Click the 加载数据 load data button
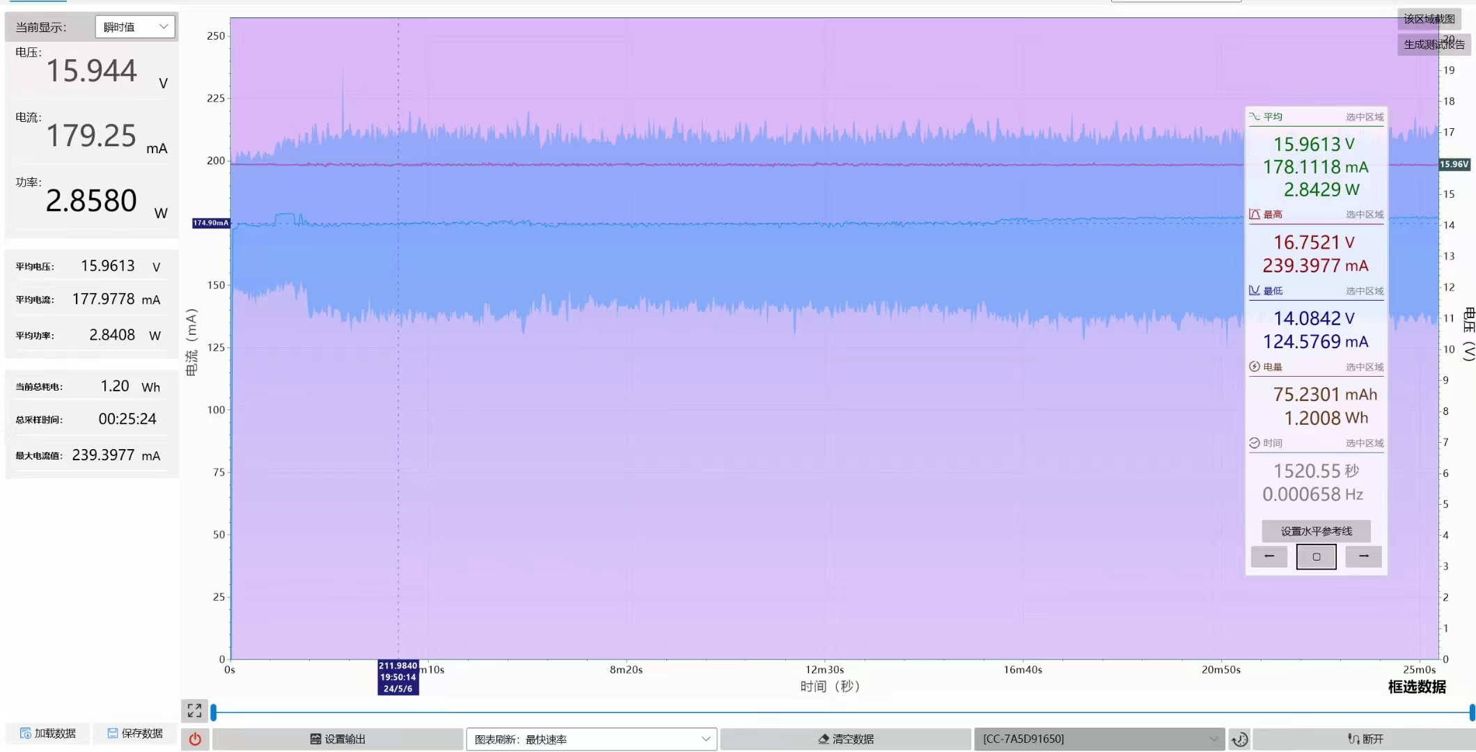 pyautogui.click(x=48, y=733)
